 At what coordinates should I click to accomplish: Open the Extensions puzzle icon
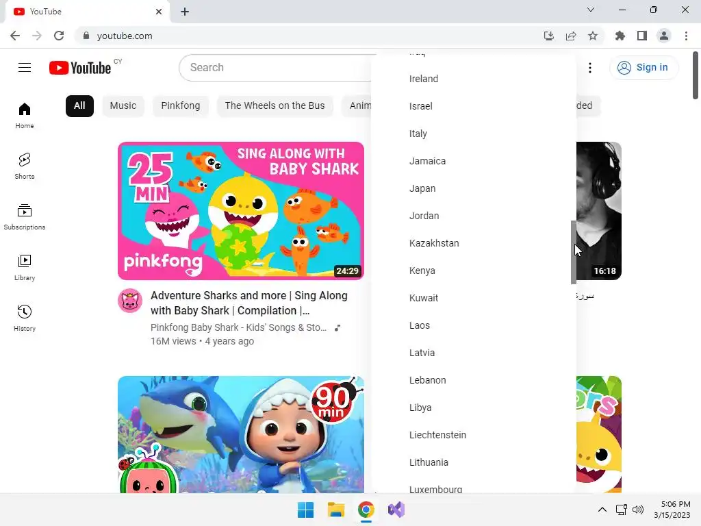tap(620, 36)
